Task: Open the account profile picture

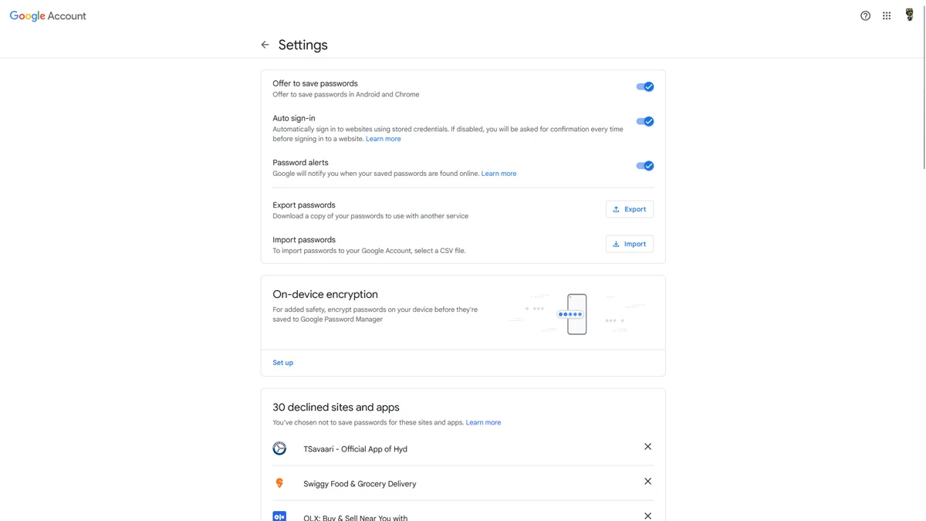Action: coord(909,15)
